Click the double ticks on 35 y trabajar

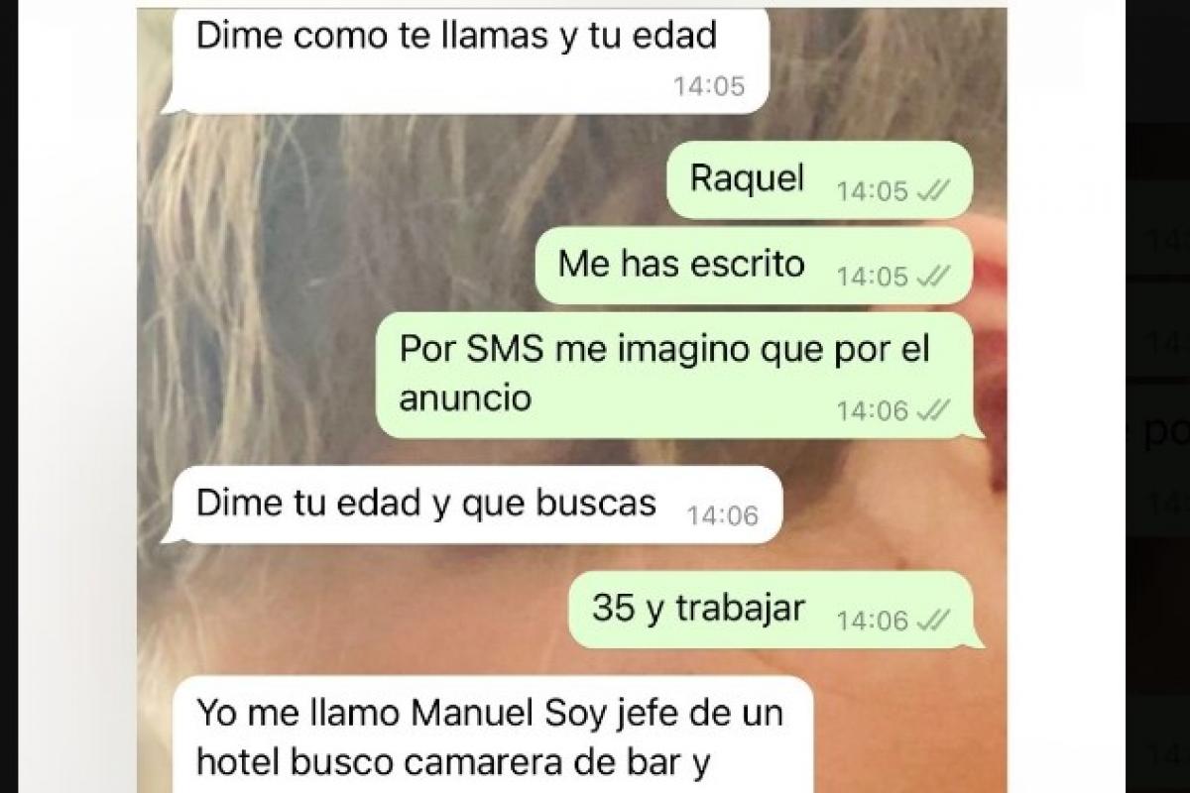[x=932, y=622]
